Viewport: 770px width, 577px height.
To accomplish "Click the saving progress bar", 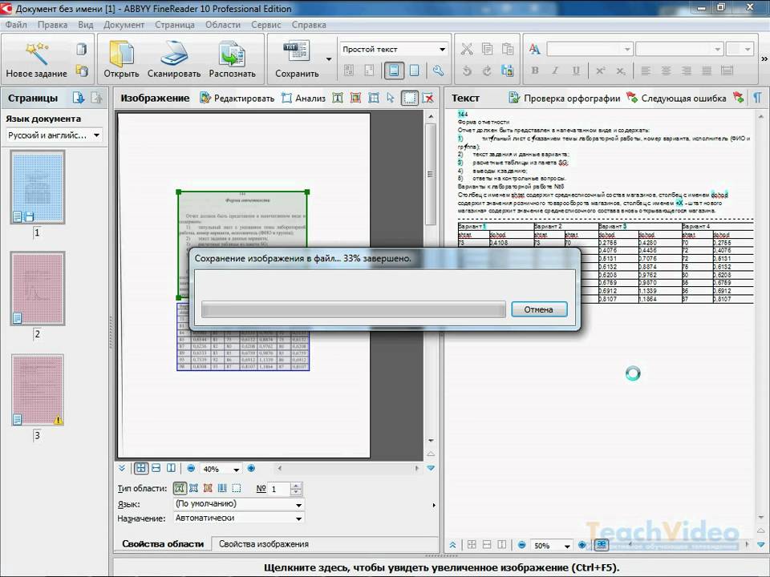I will coord(354,309).
